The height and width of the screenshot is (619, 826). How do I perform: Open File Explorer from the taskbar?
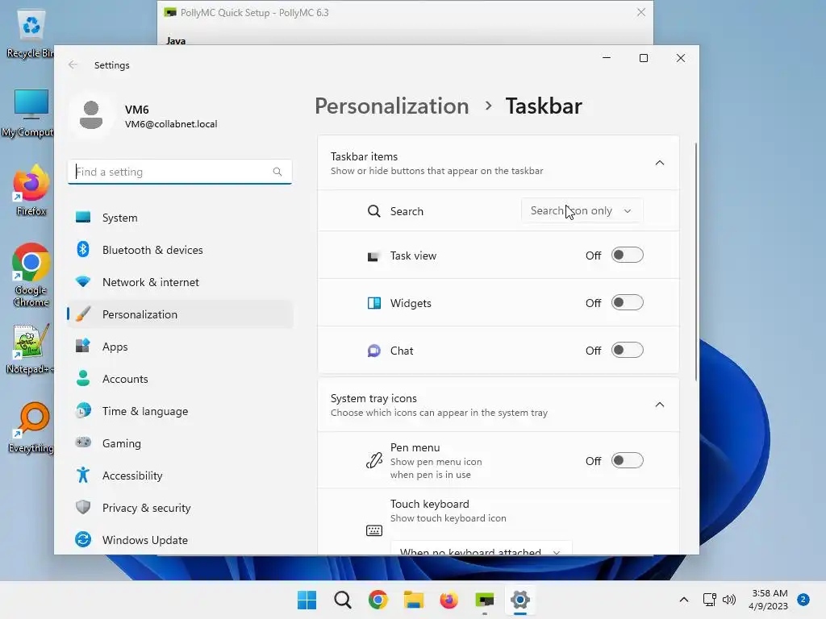[414, 600]
